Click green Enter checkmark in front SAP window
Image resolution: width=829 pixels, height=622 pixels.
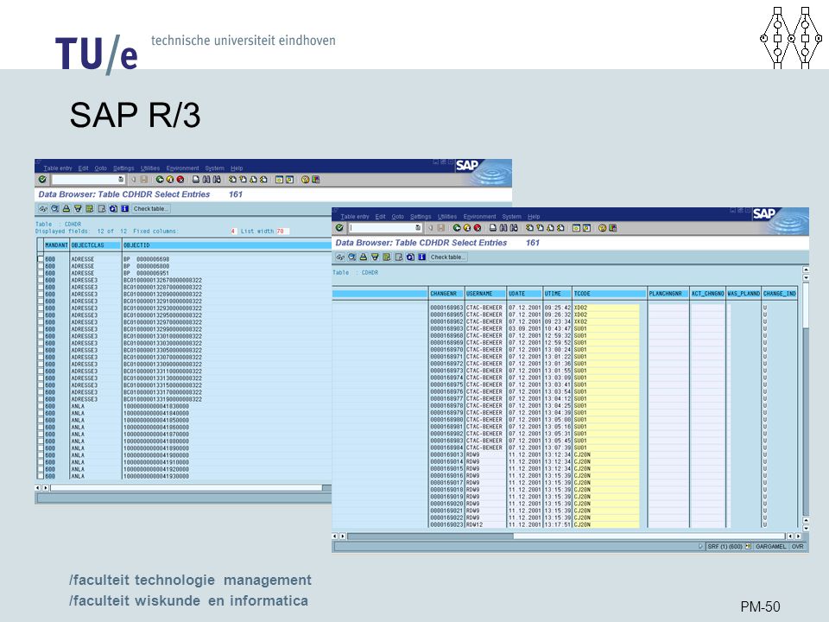tap(339, 227)
